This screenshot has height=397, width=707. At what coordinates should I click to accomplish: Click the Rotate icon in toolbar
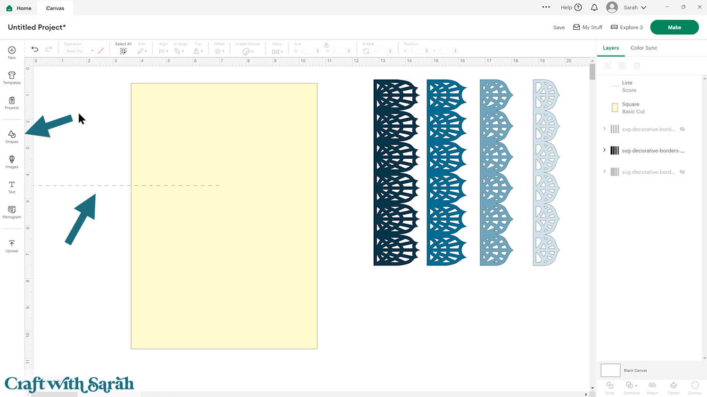[366, 51]
